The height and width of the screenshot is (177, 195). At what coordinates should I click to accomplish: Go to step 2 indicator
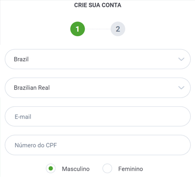point(118,29)
